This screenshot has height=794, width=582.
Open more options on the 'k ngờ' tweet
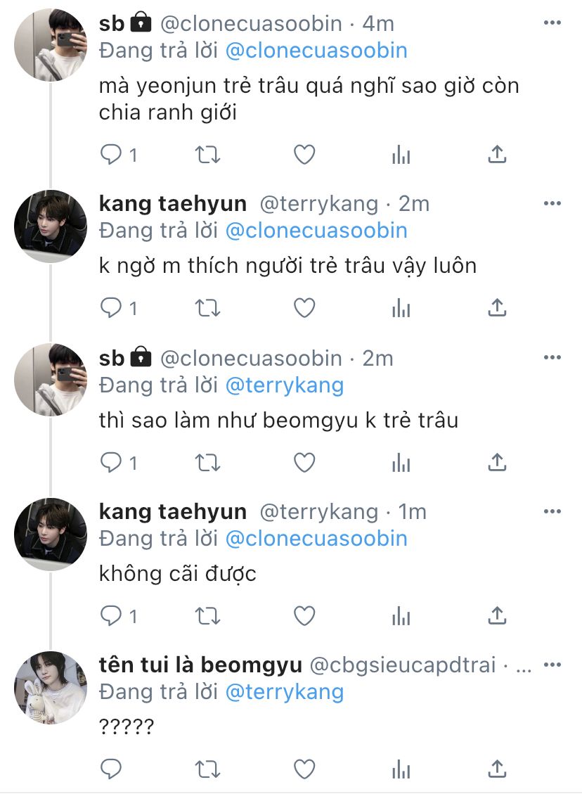(552, 204)
